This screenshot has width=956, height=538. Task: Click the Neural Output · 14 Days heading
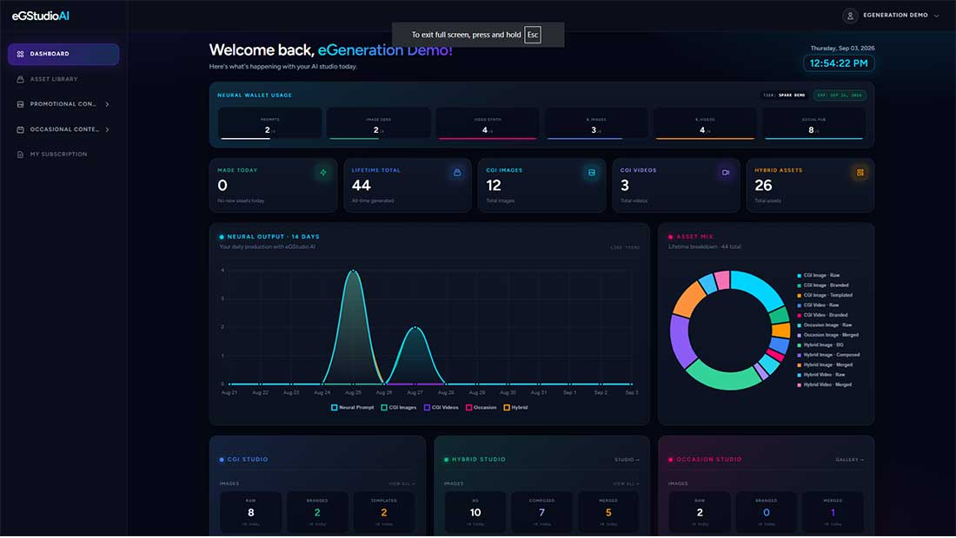[273, 237]
